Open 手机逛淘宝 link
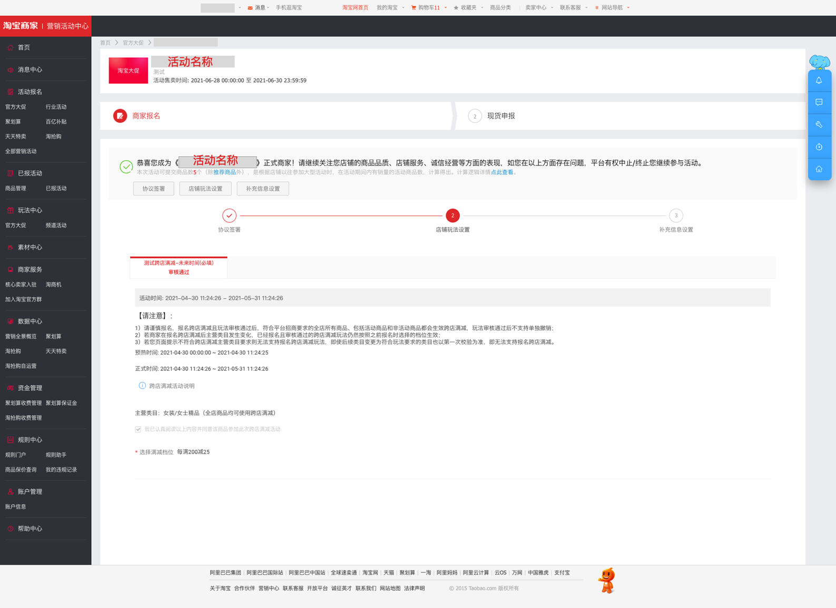The width and height of the screenshot is (836, 608). coord(289,8)
